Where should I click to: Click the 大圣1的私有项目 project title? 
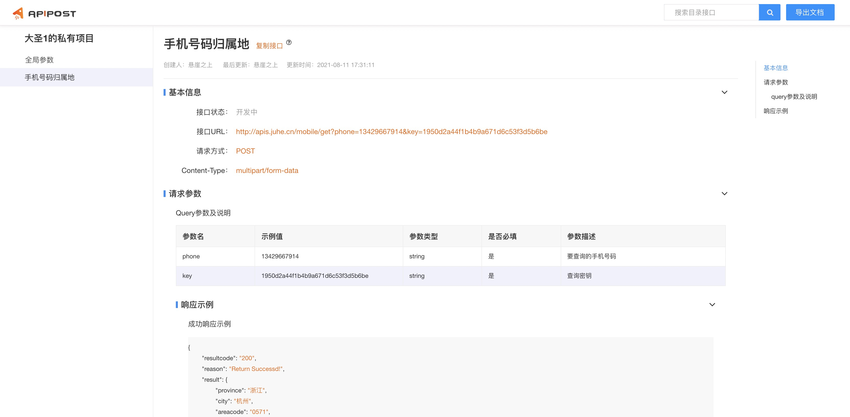(x=59, y=38)
